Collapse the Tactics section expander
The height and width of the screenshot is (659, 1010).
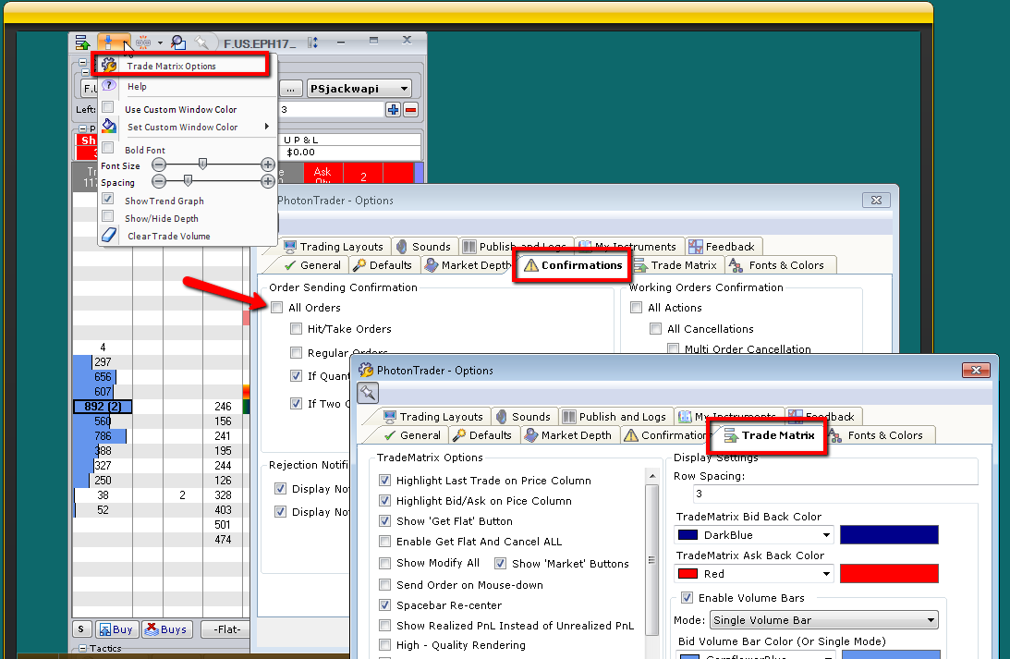82,648
